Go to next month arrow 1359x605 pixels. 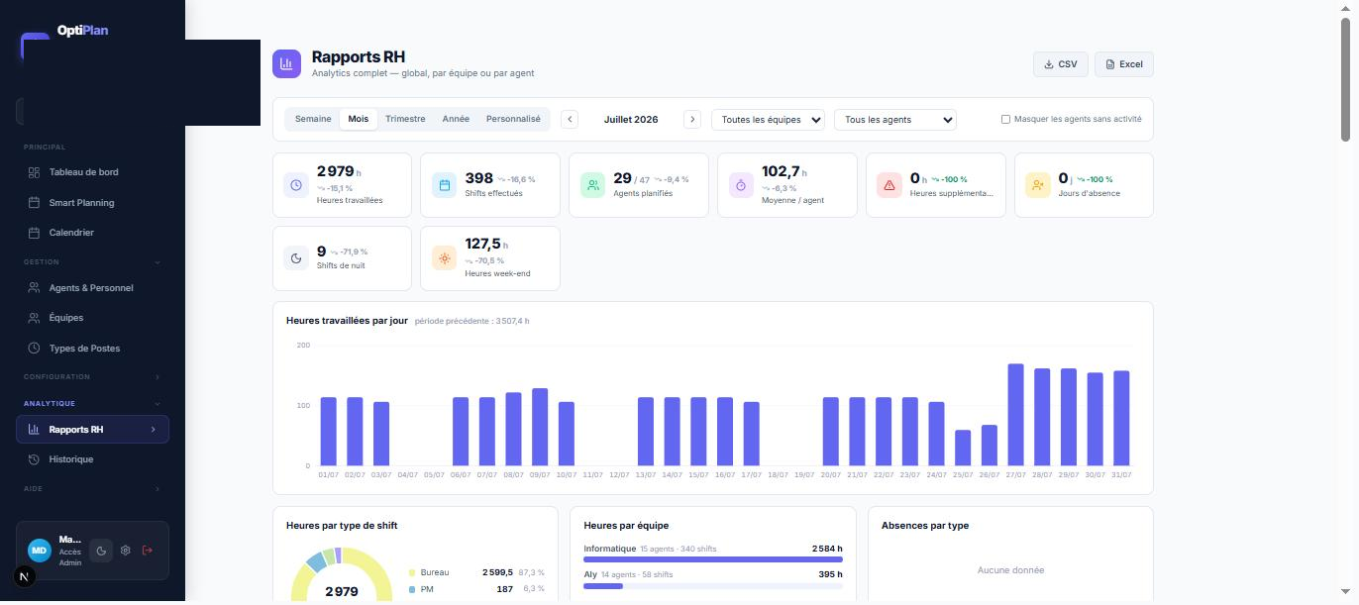click(692, 119)
